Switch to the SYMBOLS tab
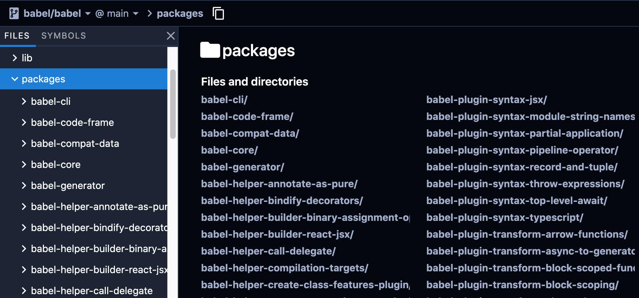639x298 pixels. point(64,36)
